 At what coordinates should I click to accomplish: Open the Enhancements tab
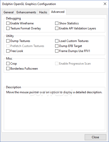tap(26, 12)
